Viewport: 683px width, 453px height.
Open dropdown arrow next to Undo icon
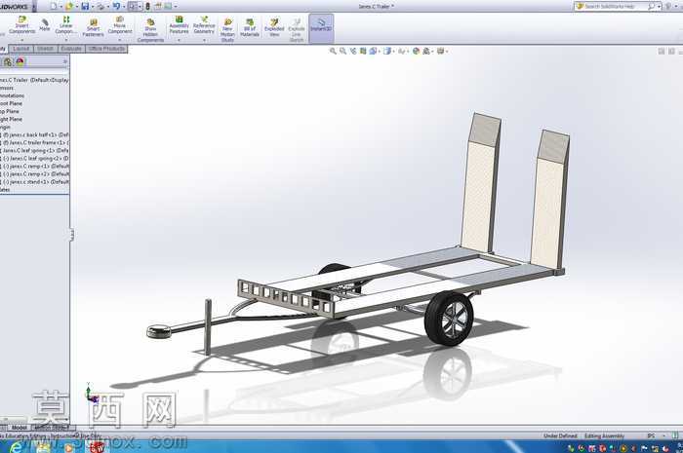124,7
